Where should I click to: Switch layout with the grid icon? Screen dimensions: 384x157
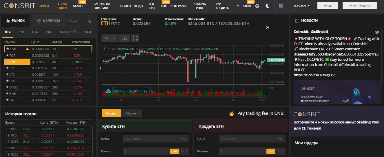(x=281, y=5)
